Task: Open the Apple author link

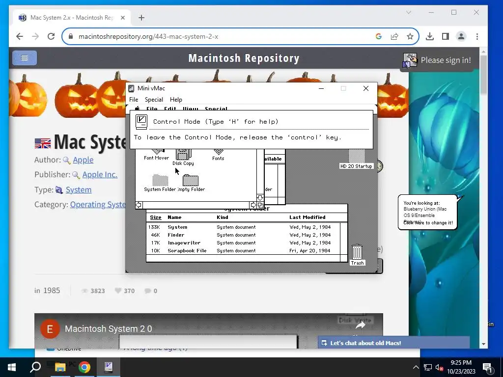Action: coord(83,160)
